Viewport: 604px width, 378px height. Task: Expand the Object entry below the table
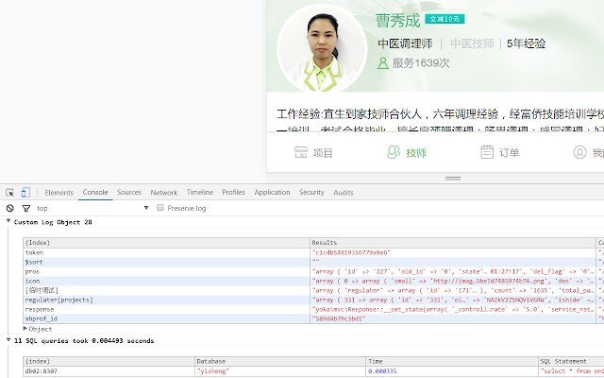pos(26,329)
